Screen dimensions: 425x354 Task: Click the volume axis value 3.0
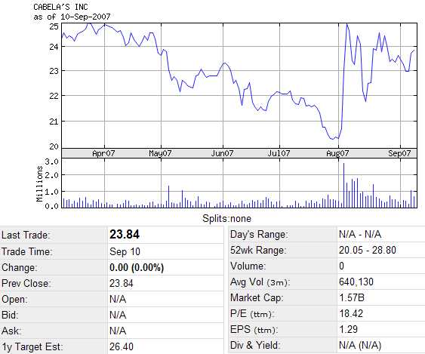pyautogui.click(x=51, y=162)
